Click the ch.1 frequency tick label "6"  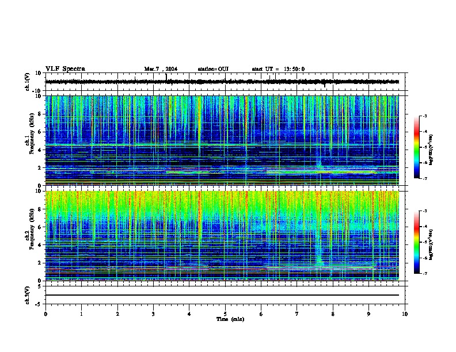tap(40, 132)
